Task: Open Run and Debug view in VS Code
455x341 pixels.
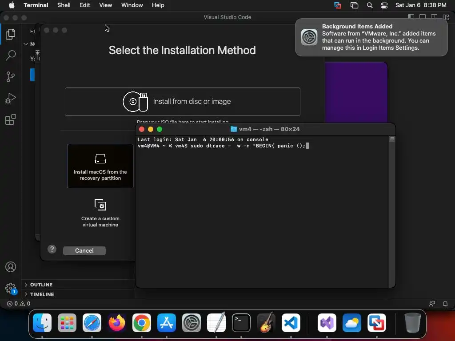Action: (11, 98)
